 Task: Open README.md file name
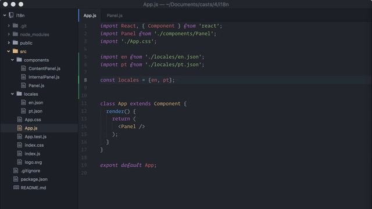click(x=34, y=188)
